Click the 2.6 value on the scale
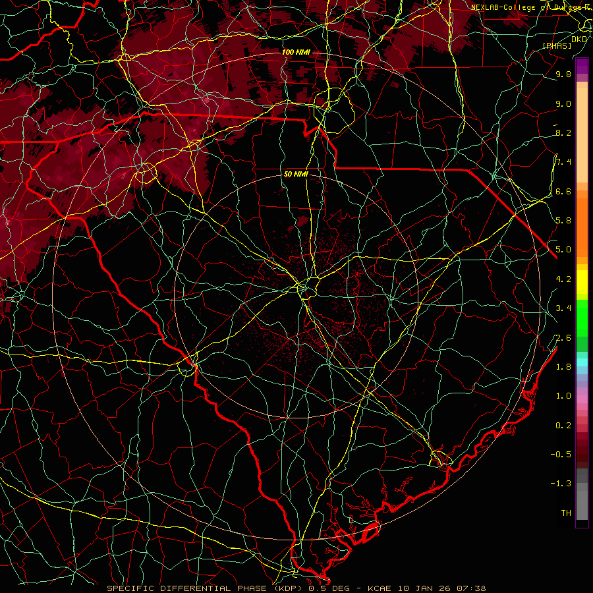593x593 pixels. tap(563, 338)
